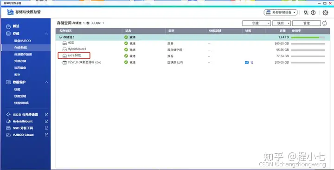Open 快照复制 in sidebar

[x=20, y=96]
